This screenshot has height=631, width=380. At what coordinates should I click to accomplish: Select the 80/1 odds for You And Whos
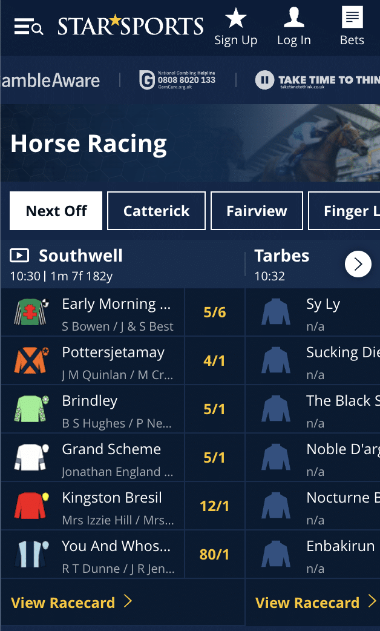point(215,554)
